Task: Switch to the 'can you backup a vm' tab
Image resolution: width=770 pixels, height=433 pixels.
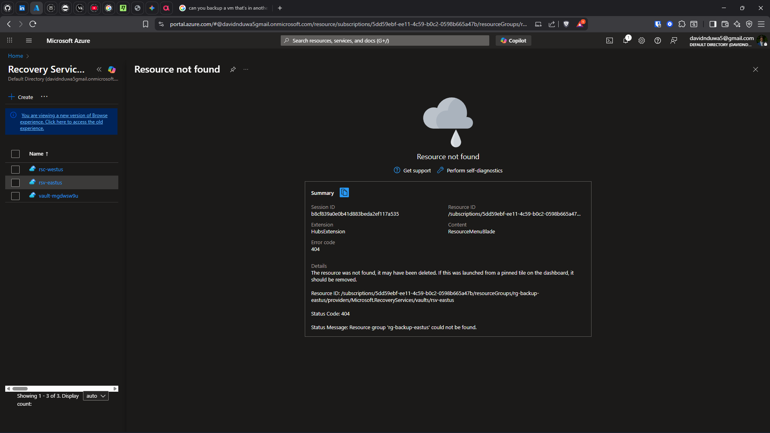Action: click(224, 8)
